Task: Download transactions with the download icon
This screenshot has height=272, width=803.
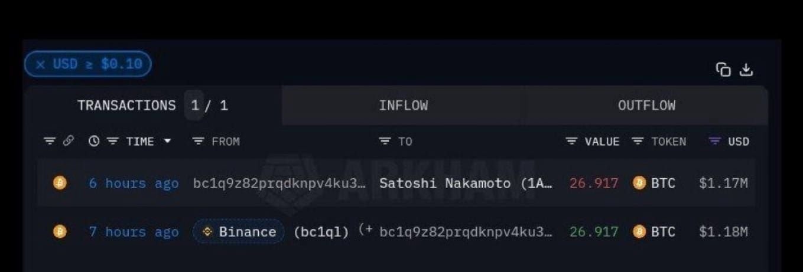Action: pos(747,70)
